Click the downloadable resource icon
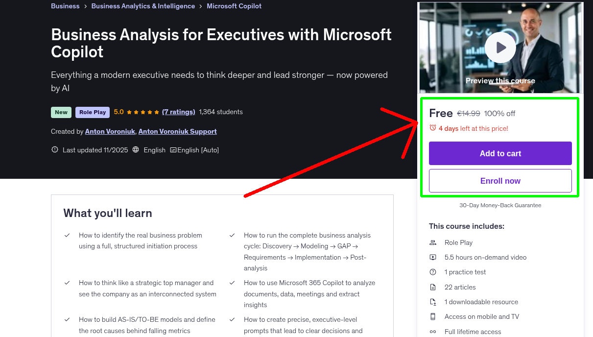 [433, 301]
